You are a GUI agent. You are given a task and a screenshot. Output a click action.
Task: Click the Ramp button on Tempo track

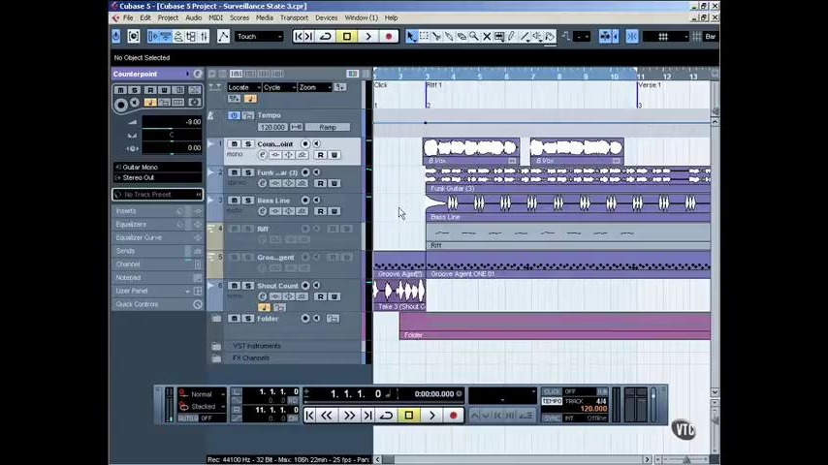pyautogui.click(x=328, y=127)
